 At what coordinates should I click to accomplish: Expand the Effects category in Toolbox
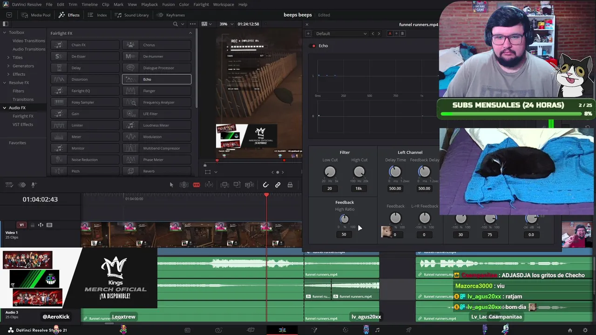click(x=8, y=74)
